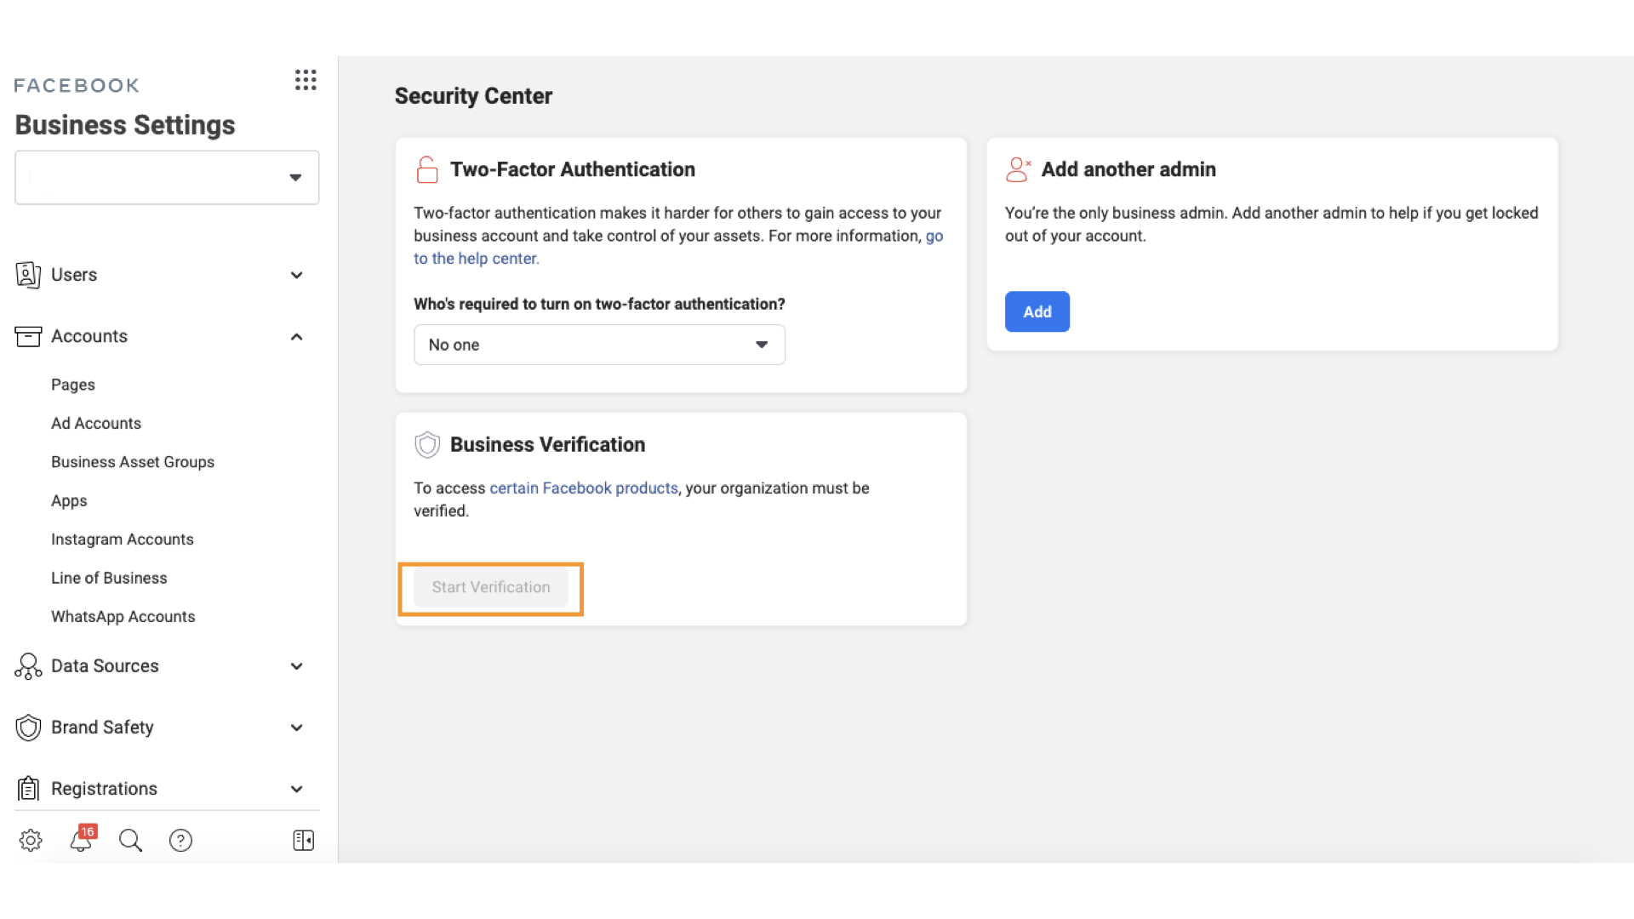1634x919 pixels.
Task: Open the nine-dot apps grid menu
Action: coord(306,80)
